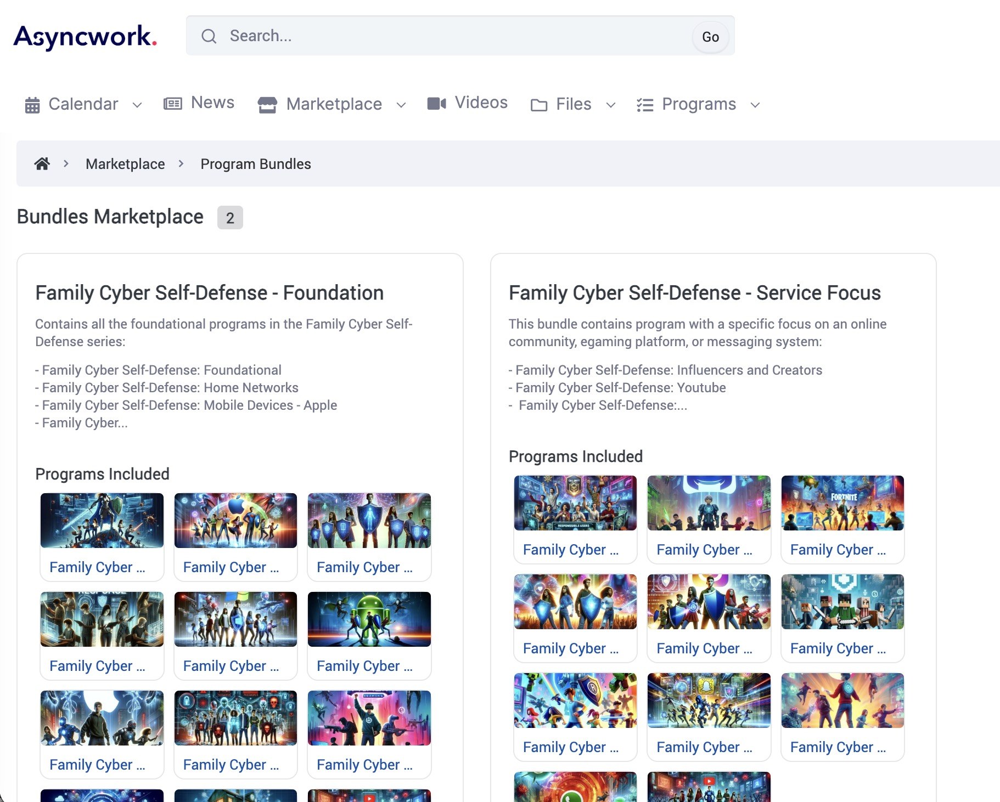Image resolution: width=1000 pixels, height=802 pixels.
Task: Click Bundles Marketplace heading
Action: coord(110,217)
